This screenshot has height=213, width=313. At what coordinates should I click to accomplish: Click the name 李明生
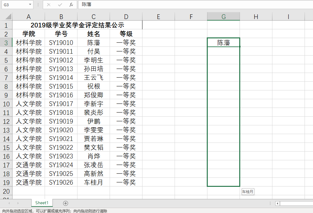(93, 60)
